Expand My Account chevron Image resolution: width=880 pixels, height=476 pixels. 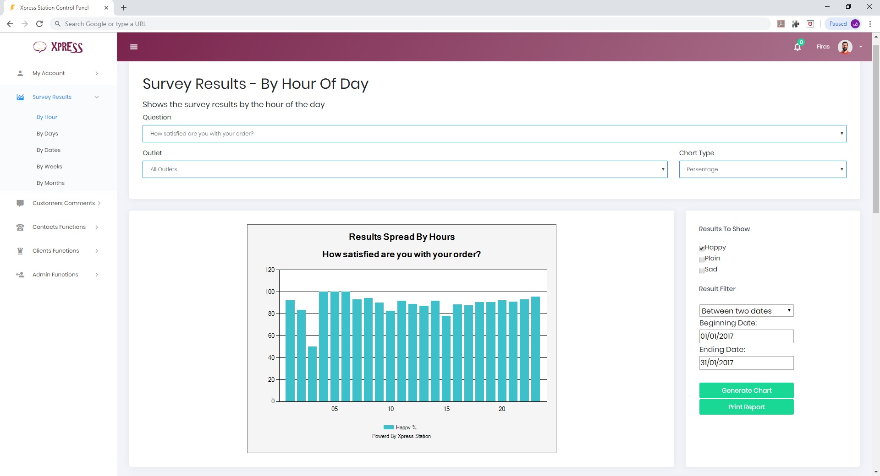[97, 73]
